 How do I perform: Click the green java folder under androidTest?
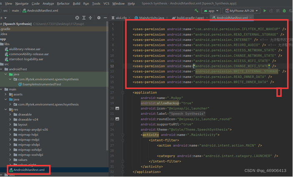(11, 74)
